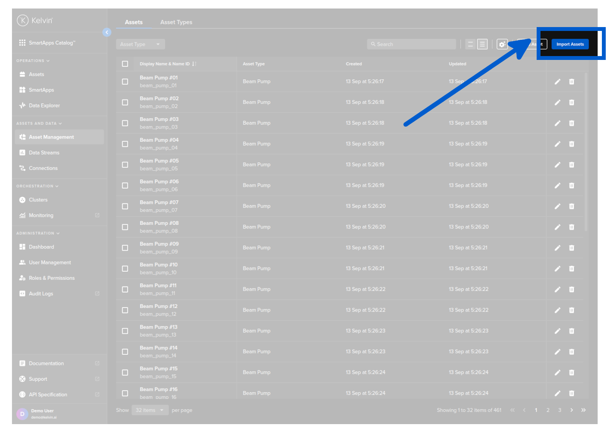Edit Beam Pump #10 with pencil icon
This screenshot has height=433, width=610.
557,269
